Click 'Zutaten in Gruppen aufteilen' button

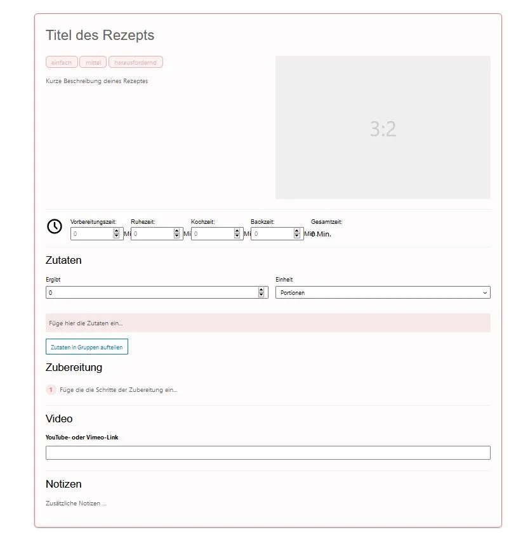click(87, 347)
